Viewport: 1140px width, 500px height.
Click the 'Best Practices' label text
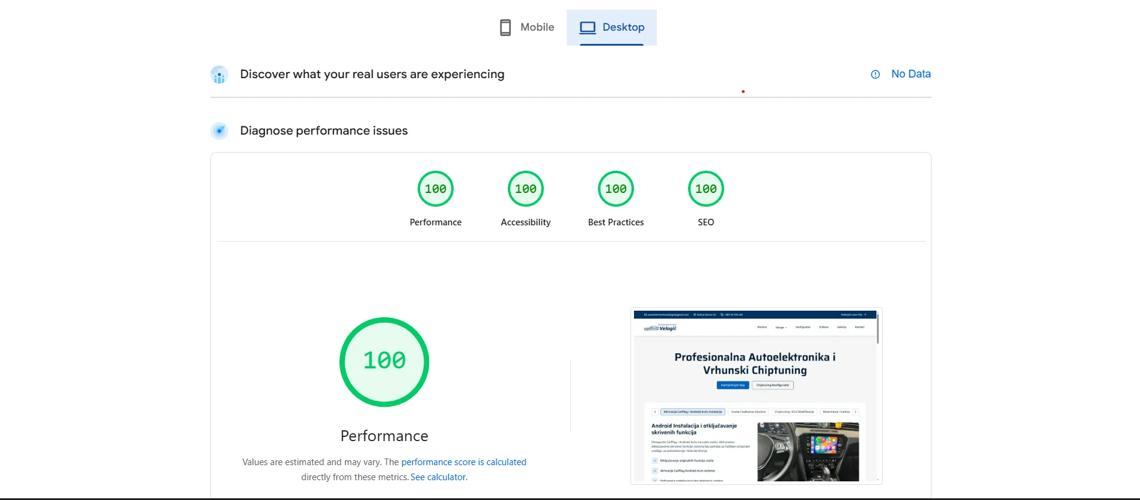(x=616, y=222)
